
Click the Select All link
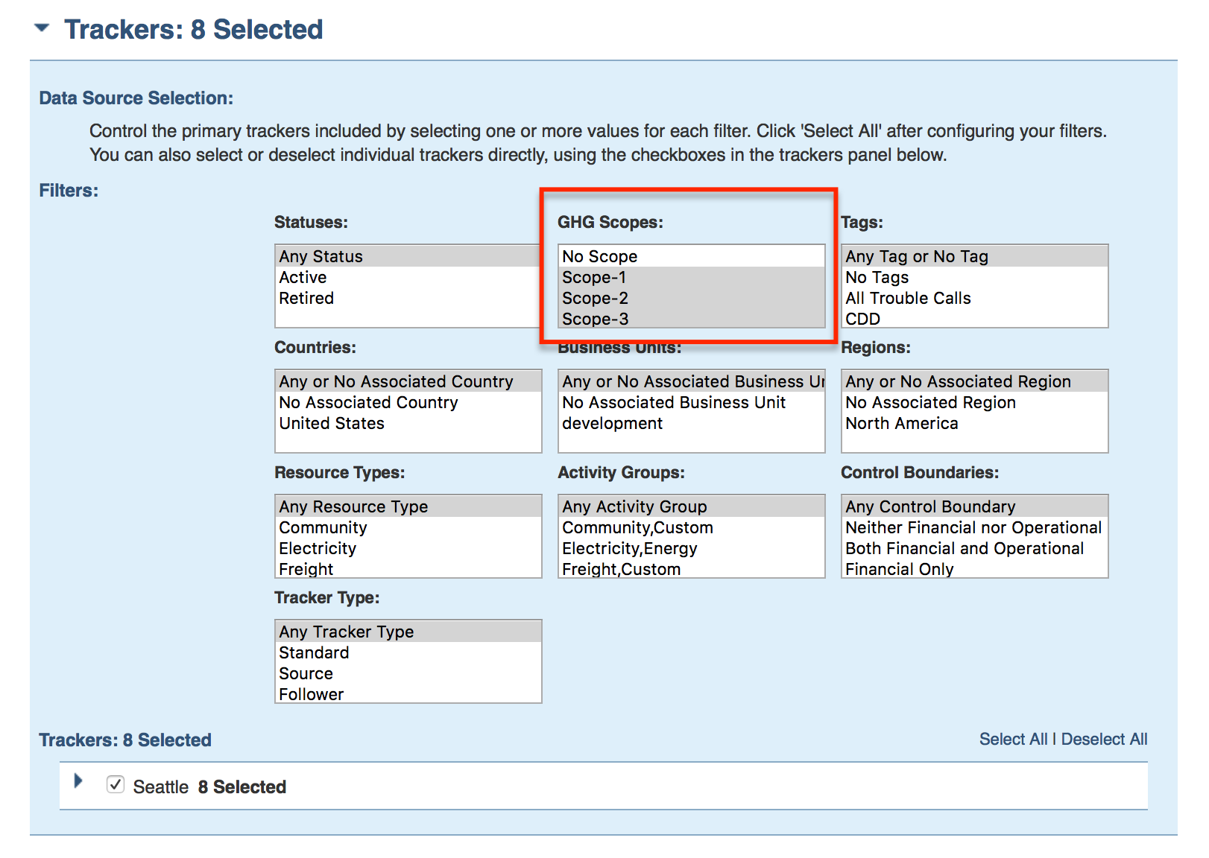point(1012,739)
